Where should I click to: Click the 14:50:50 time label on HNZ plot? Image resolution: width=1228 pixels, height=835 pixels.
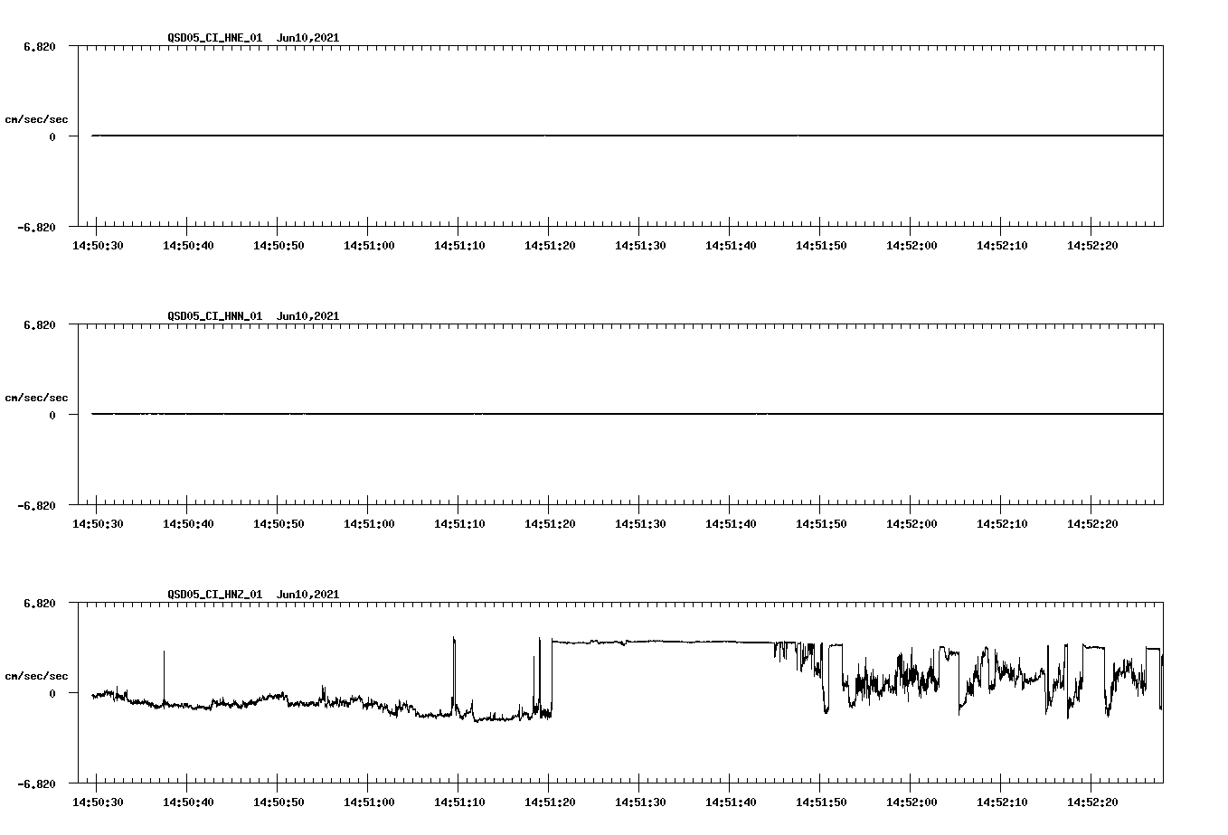279,802
